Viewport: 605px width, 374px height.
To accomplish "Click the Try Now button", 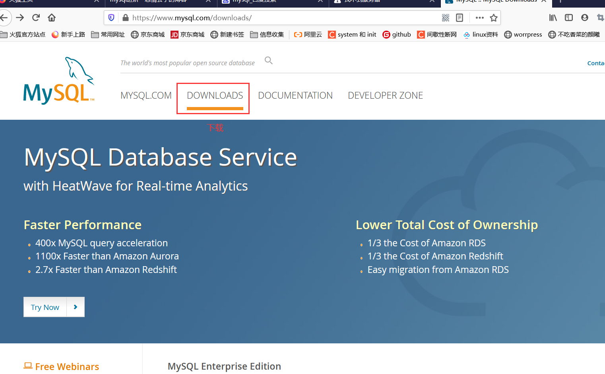I will pos(45,307).
